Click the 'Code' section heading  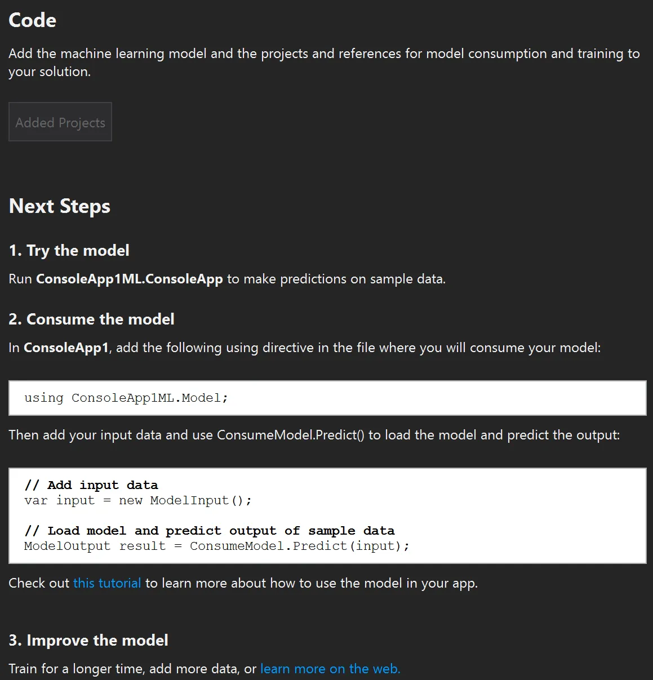(33, 20)
